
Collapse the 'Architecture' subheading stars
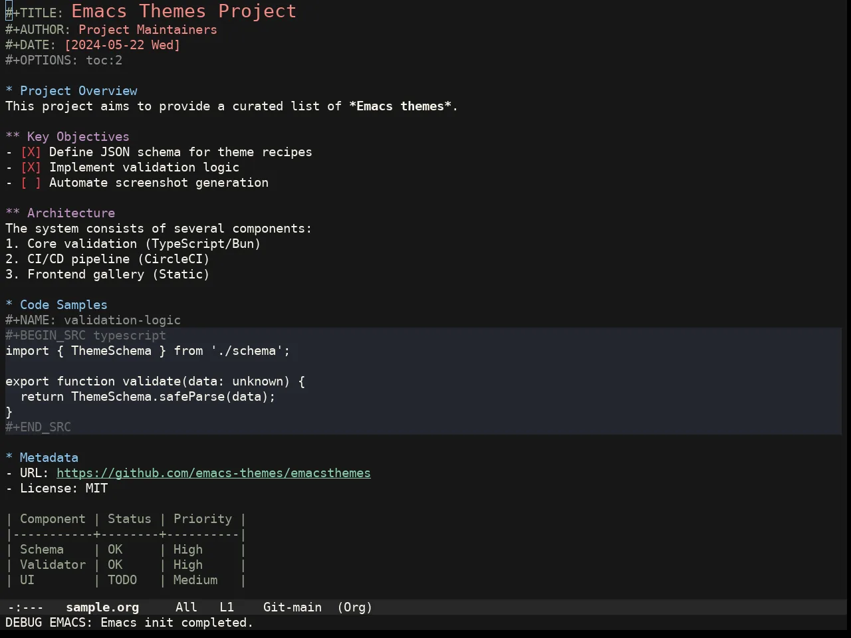(13, 213)
